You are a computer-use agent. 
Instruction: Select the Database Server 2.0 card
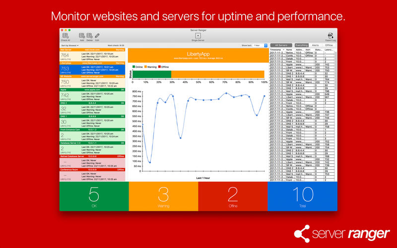point(92,148)
